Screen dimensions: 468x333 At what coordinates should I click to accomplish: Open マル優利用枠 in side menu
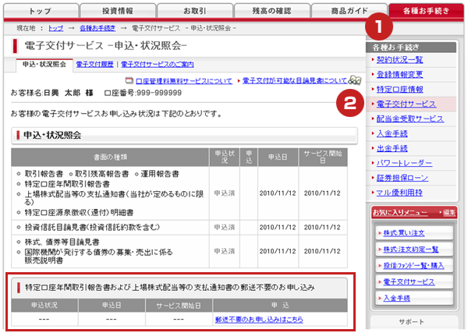tap(399, 193)
